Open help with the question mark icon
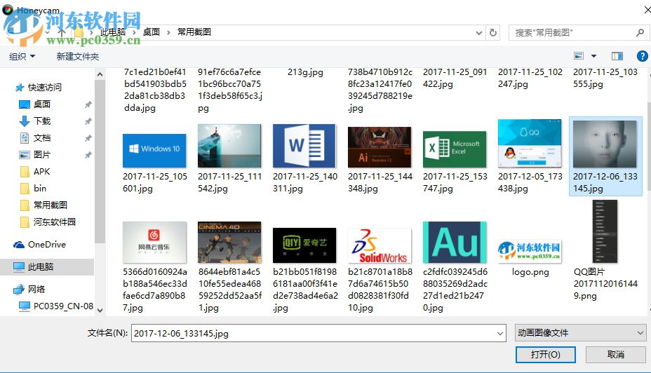 (x=642, y=56)
